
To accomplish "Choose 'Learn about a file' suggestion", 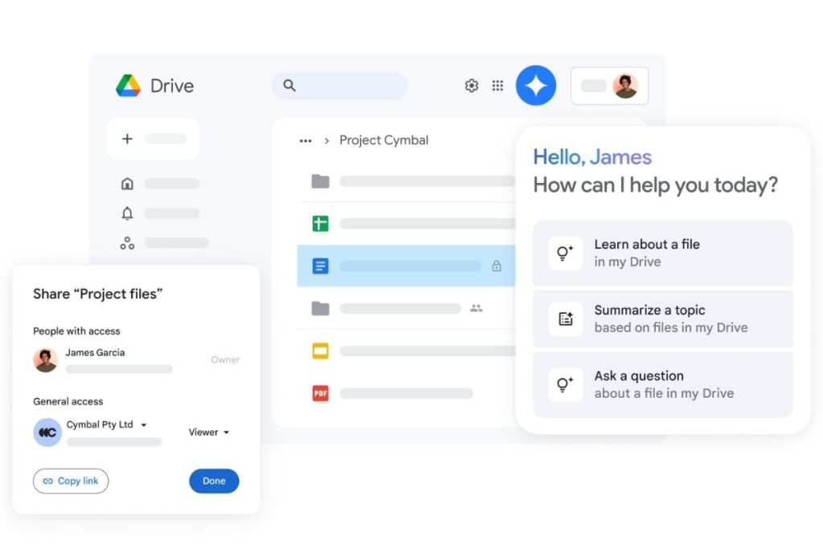I will [662, 254].
